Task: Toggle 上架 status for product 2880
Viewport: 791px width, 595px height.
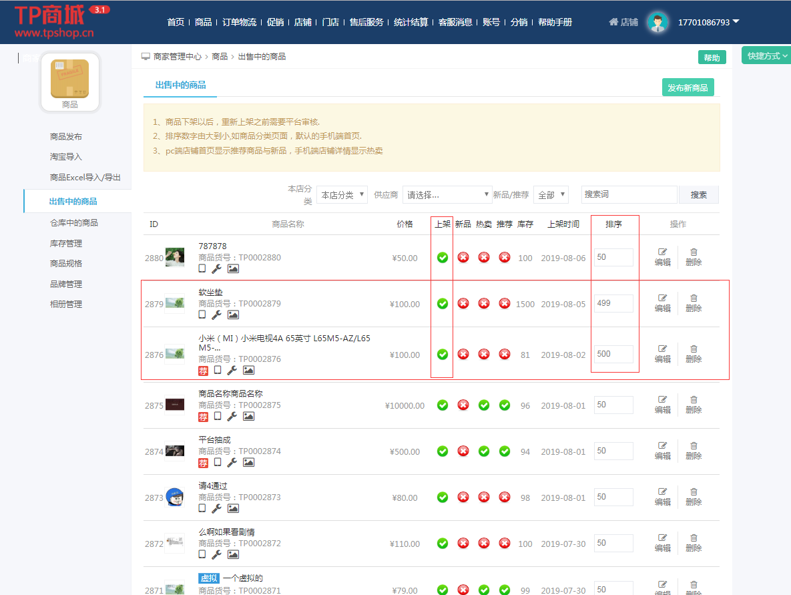Action: [x=442, y=258]
